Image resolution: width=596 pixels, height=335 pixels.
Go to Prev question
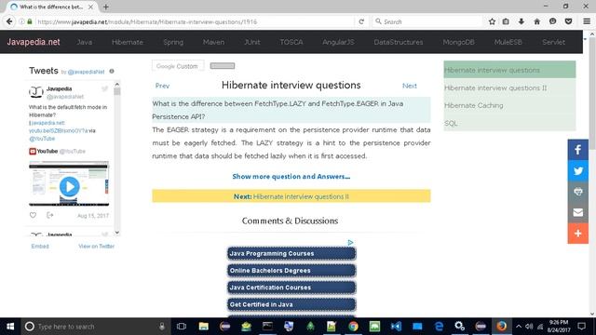(x=162, y=86)
